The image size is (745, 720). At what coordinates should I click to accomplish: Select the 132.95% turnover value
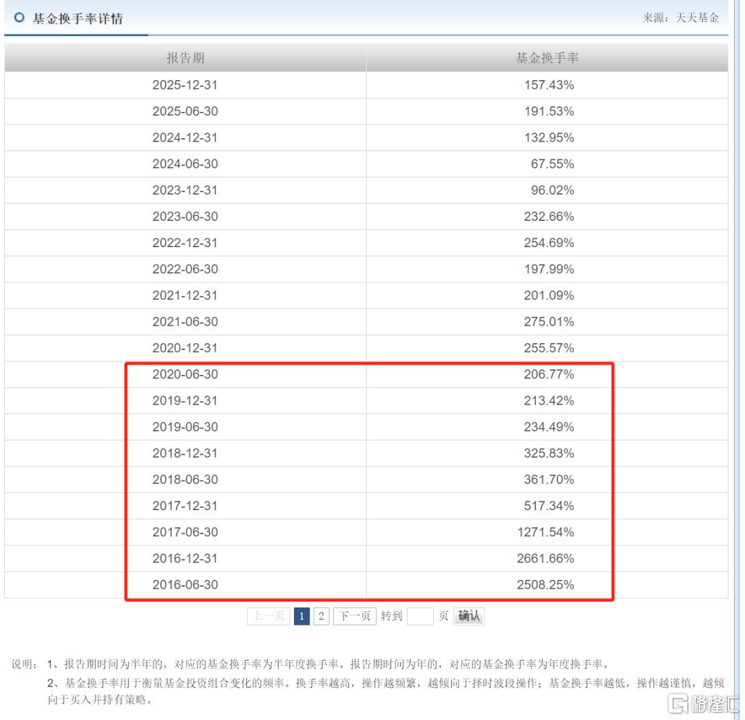549,137
